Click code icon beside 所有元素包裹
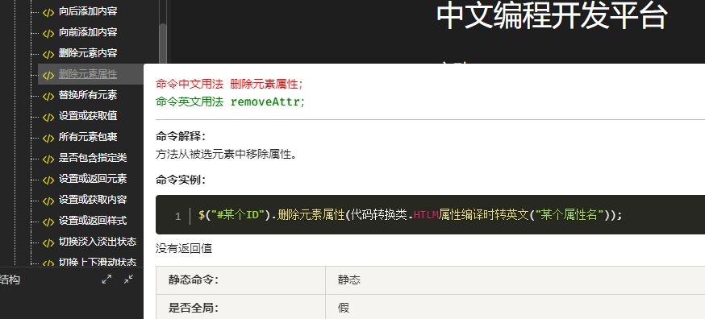 [48, 138]
